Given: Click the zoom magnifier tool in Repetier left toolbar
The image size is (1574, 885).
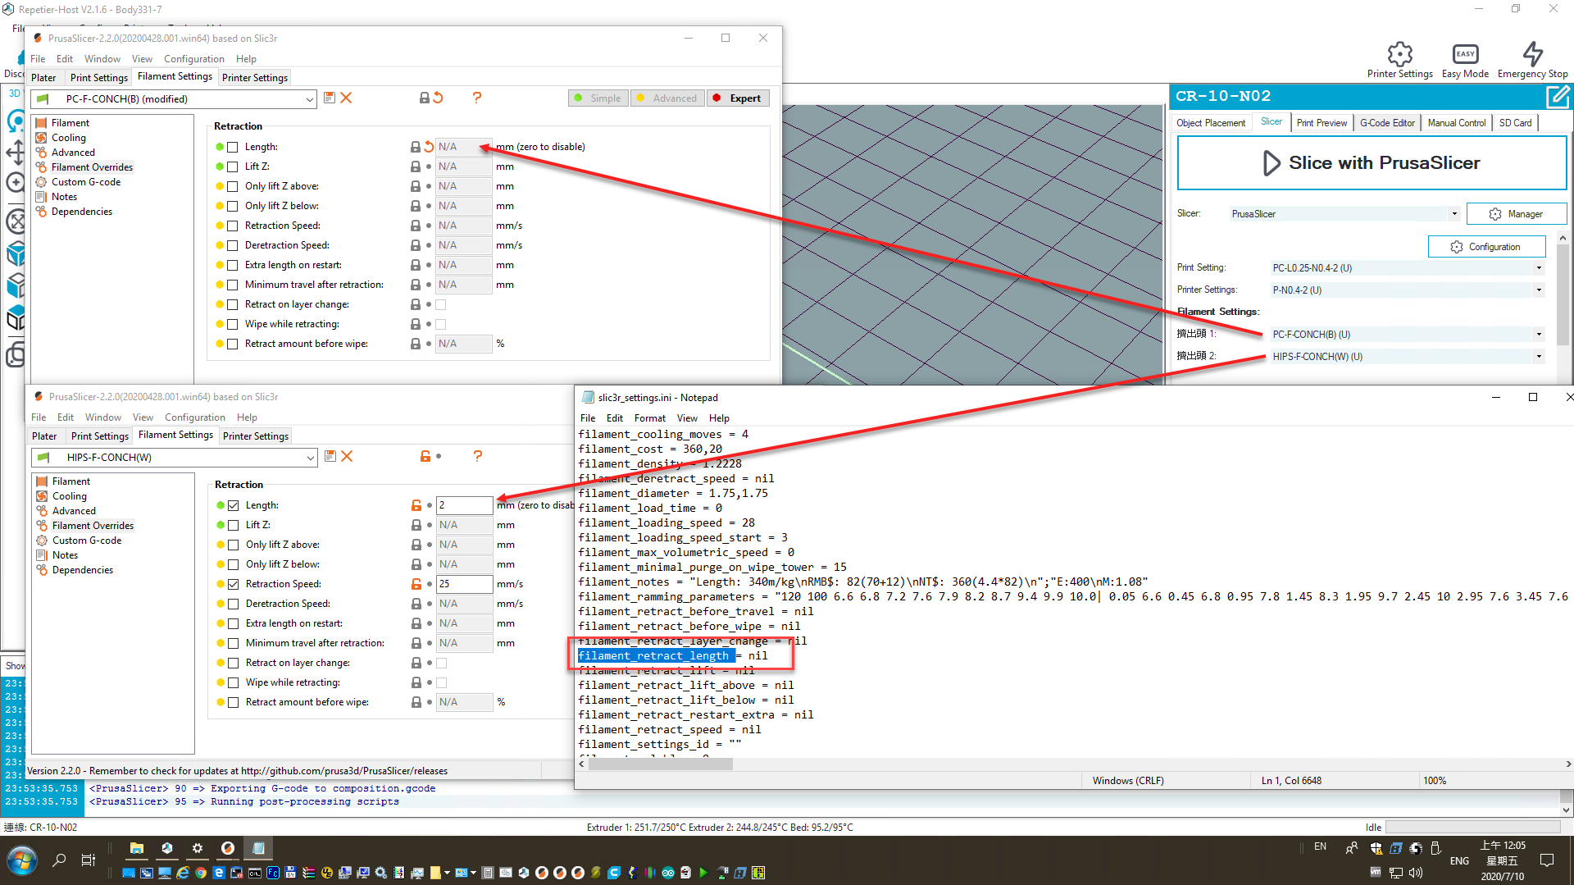Looking at the screenshot, I should click(x=16, y=183).
